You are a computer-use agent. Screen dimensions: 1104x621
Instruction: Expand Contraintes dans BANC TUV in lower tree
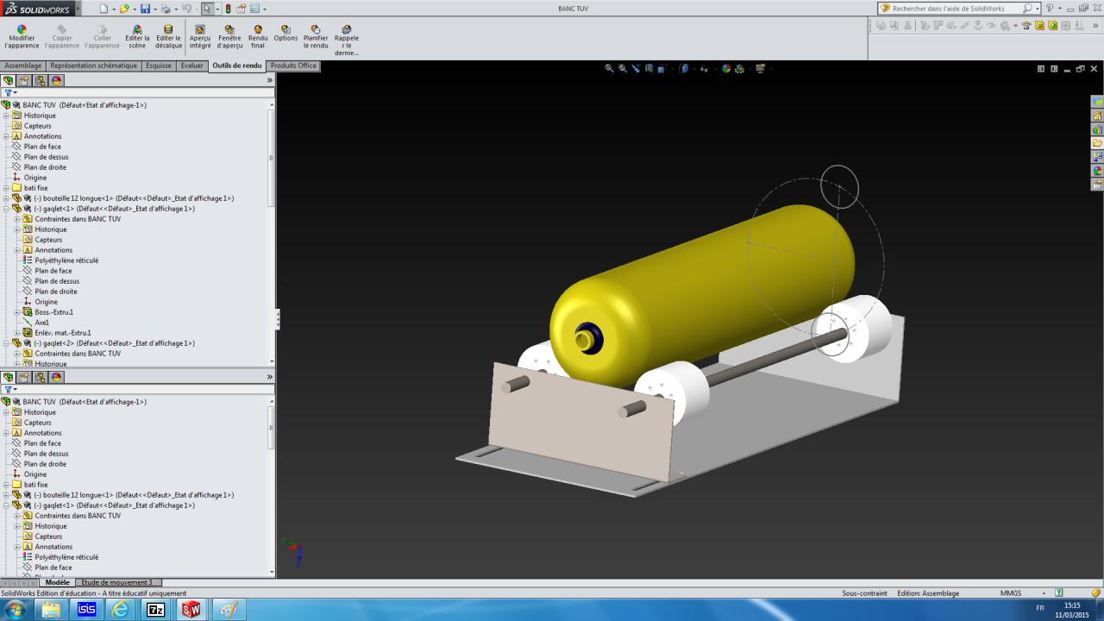16,516
